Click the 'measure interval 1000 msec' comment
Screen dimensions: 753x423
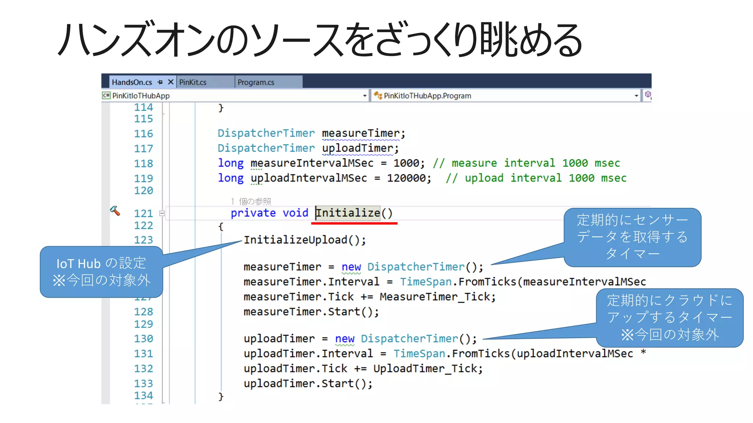pos(527,163)
